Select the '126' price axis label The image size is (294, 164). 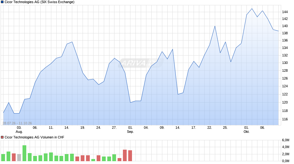click(x=285, y=78)
